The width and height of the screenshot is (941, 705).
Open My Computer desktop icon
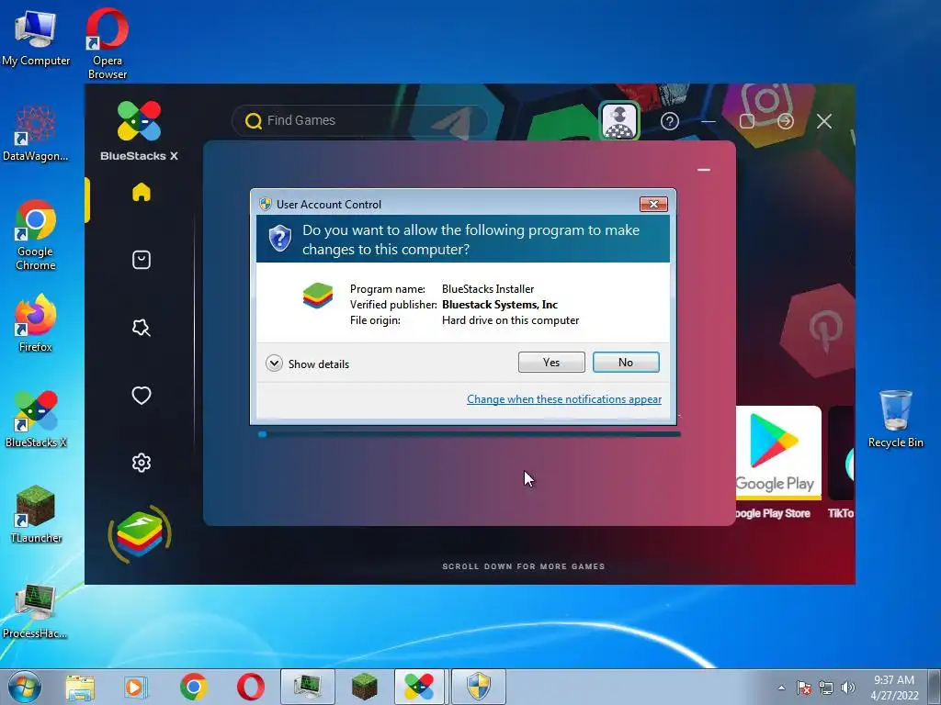click(36, 37)
